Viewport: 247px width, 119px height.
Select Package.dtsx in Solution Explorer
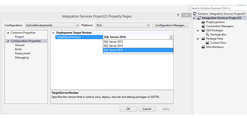[x=218, y=34]
